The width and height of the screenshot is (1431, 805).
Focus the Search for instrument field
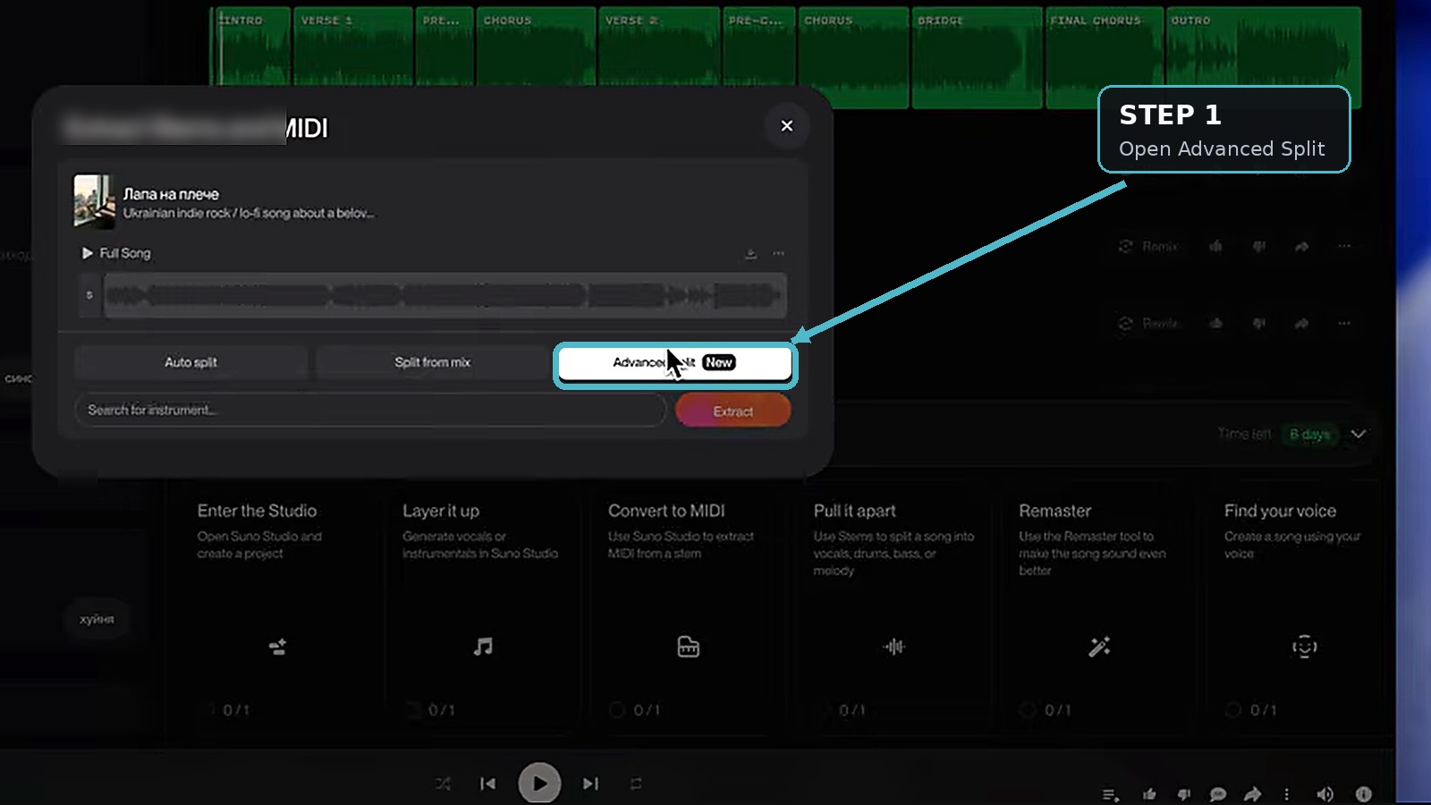coord(370,410)
